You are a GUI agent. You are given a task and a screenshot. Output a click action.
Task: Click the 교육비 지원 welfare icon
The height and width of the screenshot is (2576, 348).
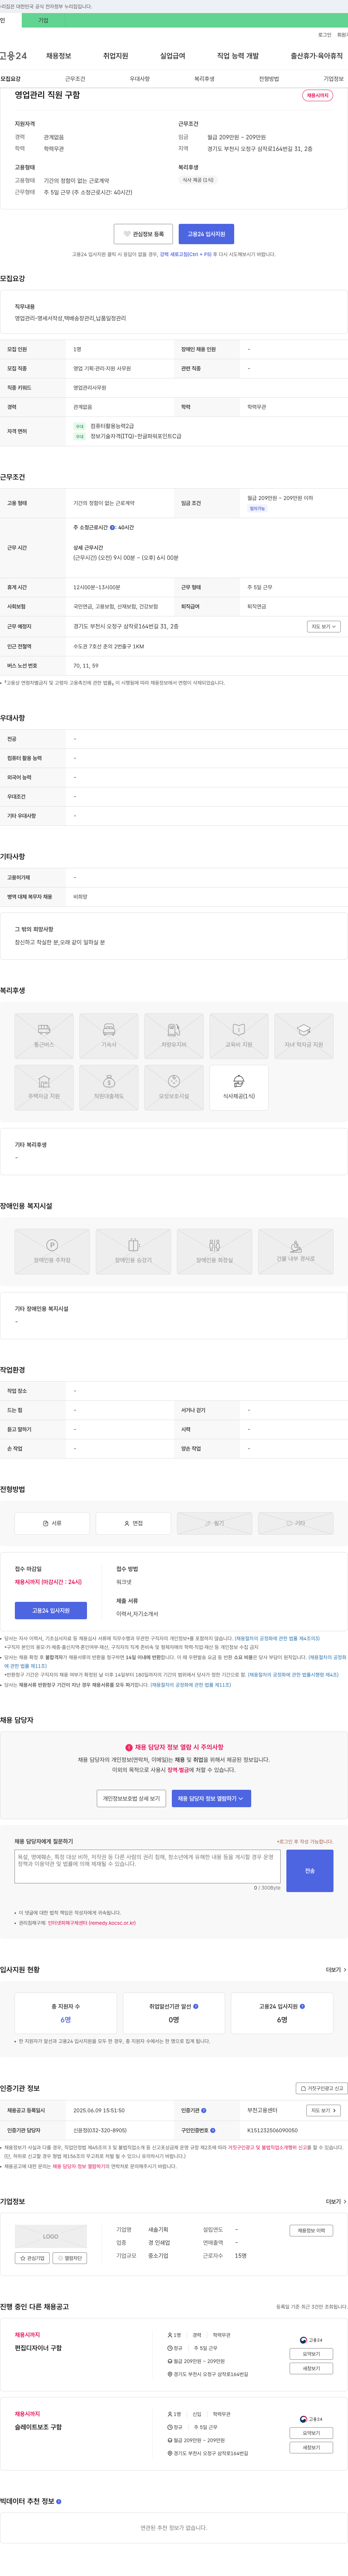point(239,1036)
